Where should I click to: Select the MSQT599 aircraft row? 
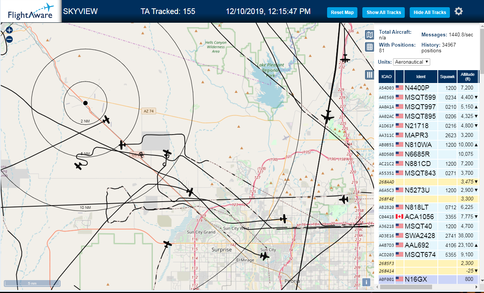click(x=428, y=97)
